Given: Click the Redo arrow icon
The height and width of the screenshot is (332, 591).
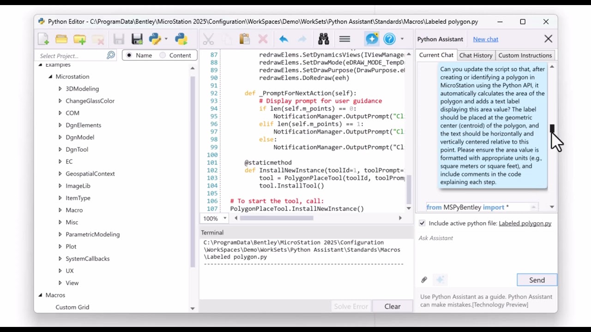Looking at the screenshot, I should coord(302,39).
